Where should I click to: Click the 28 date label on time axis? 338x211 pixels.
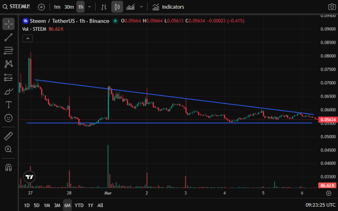click(x=69, y=193)
